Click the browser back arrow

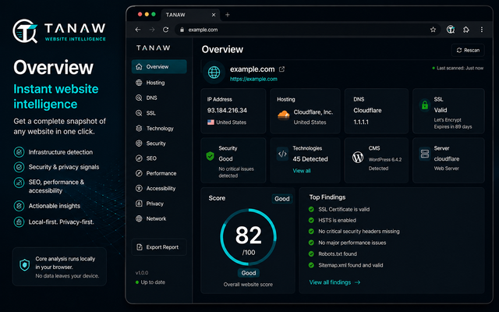pos(138,30)
